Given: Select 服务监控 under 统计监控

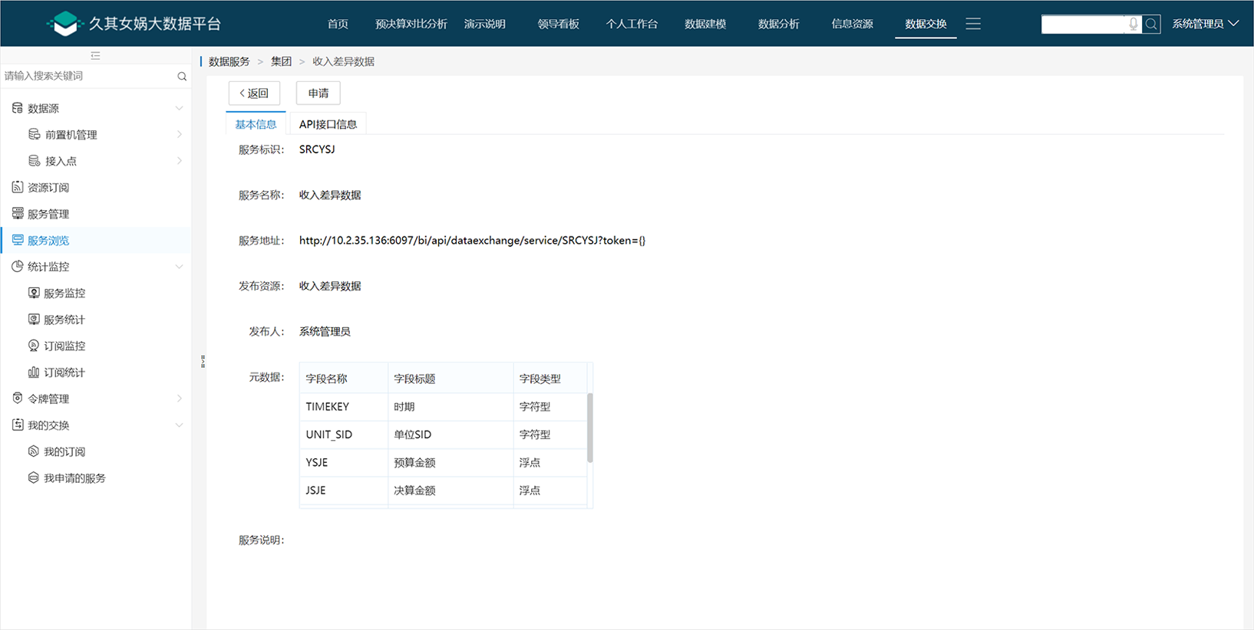Looking at the screenshot, I should (x=64, y=293).
